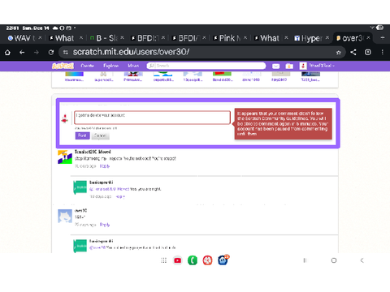Open the browser three-dot menu
Viewport: 390px width, 292px height.
click(383, 52)
